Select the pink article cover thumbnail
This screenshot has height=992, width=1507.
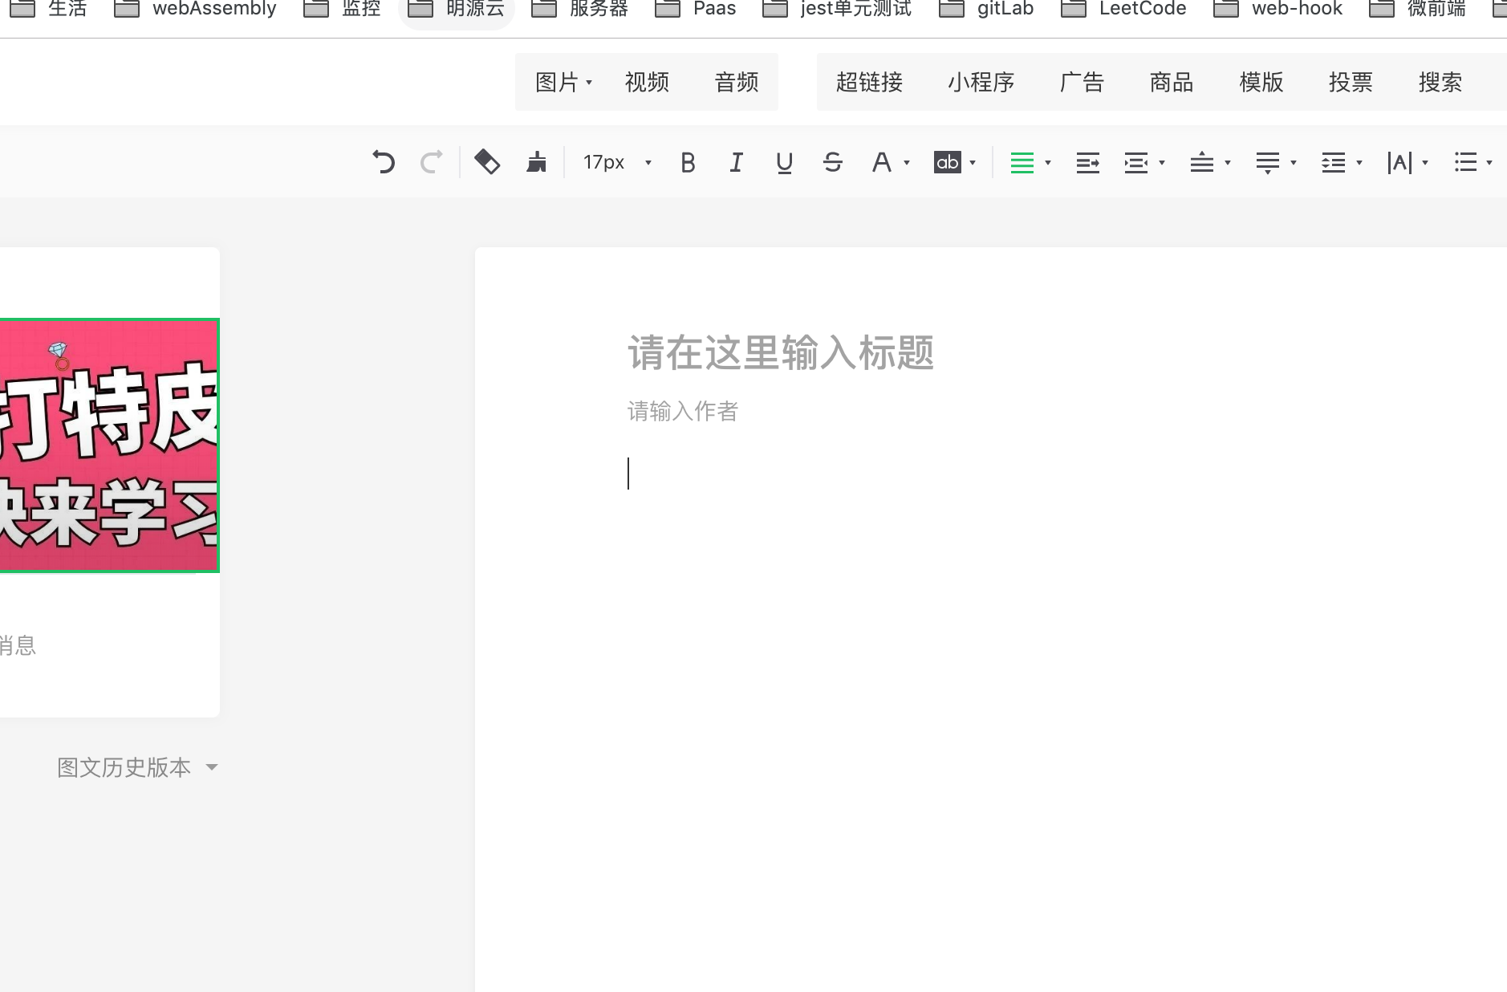109,445
